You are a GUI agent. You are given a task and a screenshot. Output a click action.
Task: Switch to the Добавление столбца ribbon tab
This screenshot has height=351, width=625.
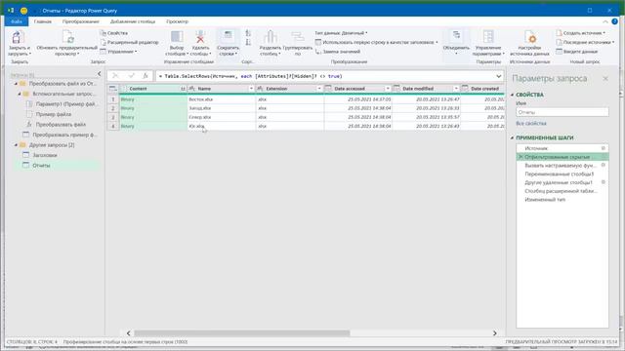tap(133, 21)
